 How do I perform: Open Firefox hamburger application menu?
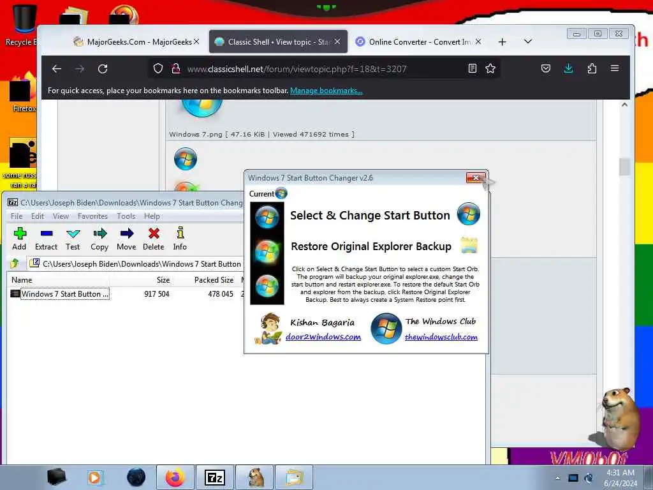[615, 68]
